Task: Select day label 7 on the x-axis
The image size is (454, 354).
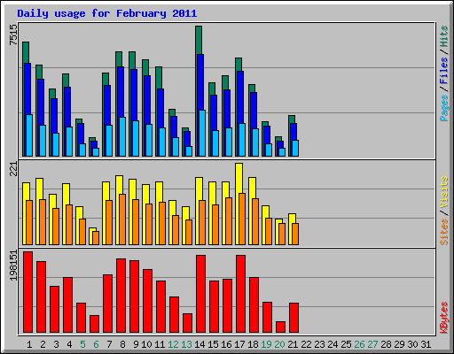Action: pyautogui.click(x=109, y=344)
